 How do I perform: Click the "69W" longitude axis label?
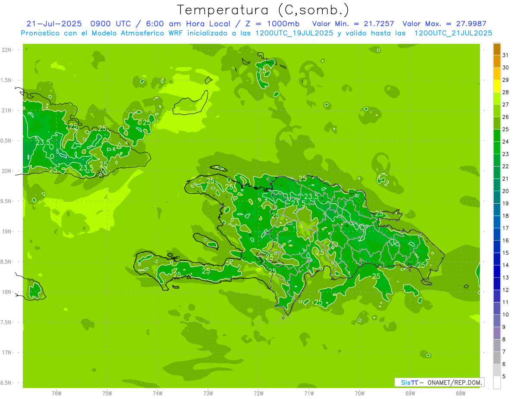(x=410, y=393)
